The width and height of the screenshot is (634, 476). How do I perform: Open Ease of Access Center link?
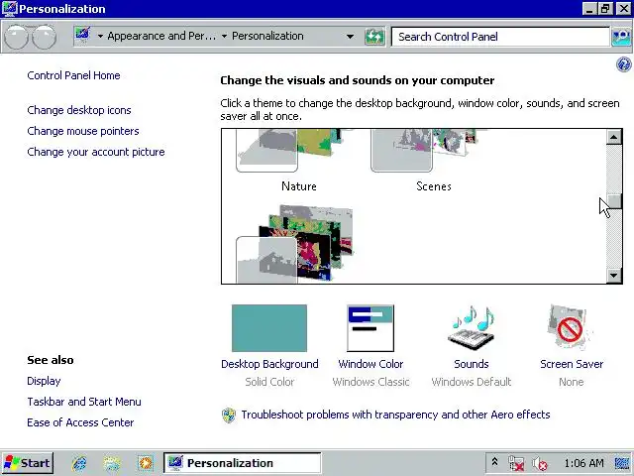coord(80,422)
